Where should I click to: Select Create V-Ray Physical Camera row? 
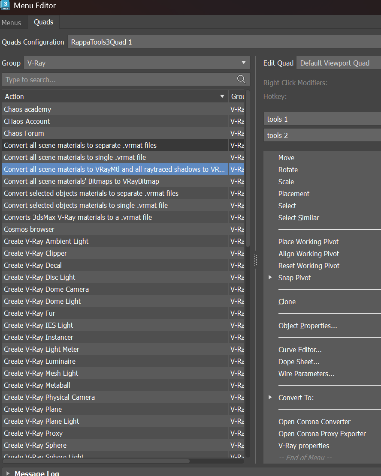tap(123, 397)
